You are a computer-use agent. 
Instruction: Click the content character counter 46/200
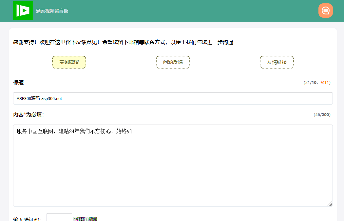point(322,115)
